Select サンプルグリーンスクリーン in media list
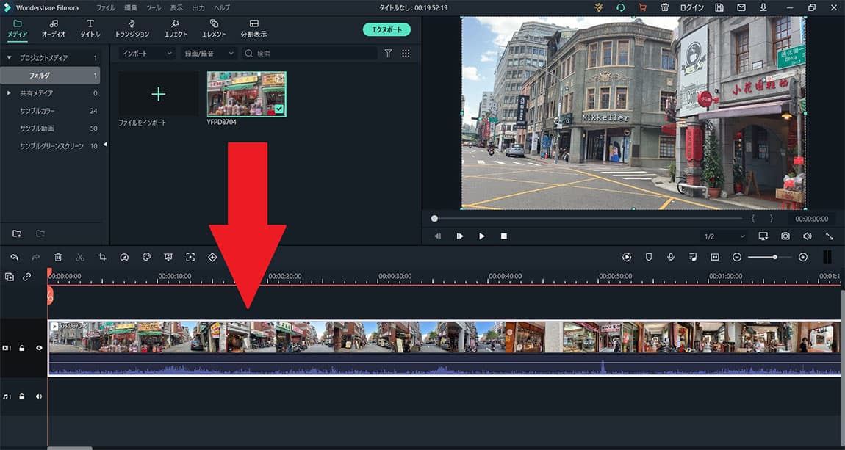Viewport: 845px width, 450px height. (x=50, y=146)
